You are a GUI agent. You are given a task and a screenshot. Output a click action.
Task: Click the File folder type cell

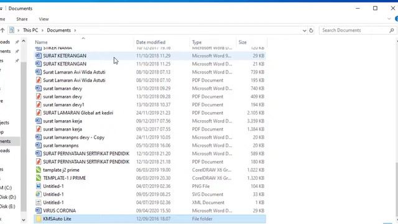coord(202,218)
